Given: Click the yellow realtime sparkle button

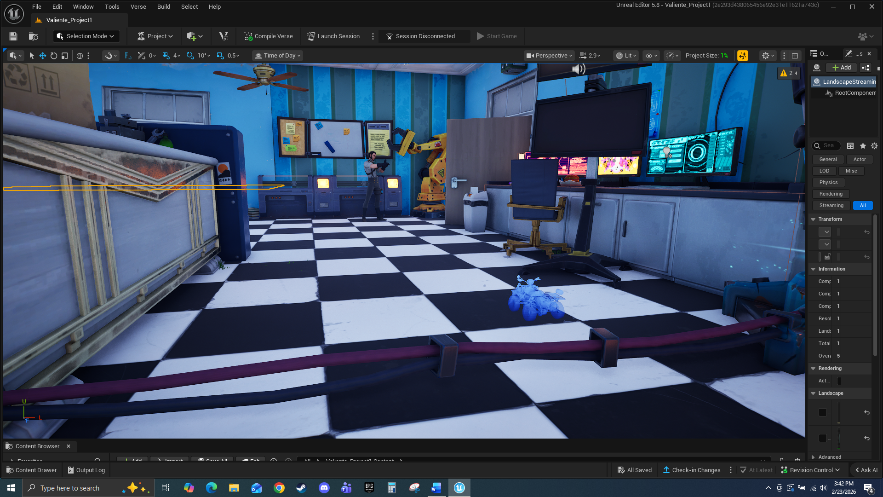Looking at the screenshot, I should [x=742, y=56].
